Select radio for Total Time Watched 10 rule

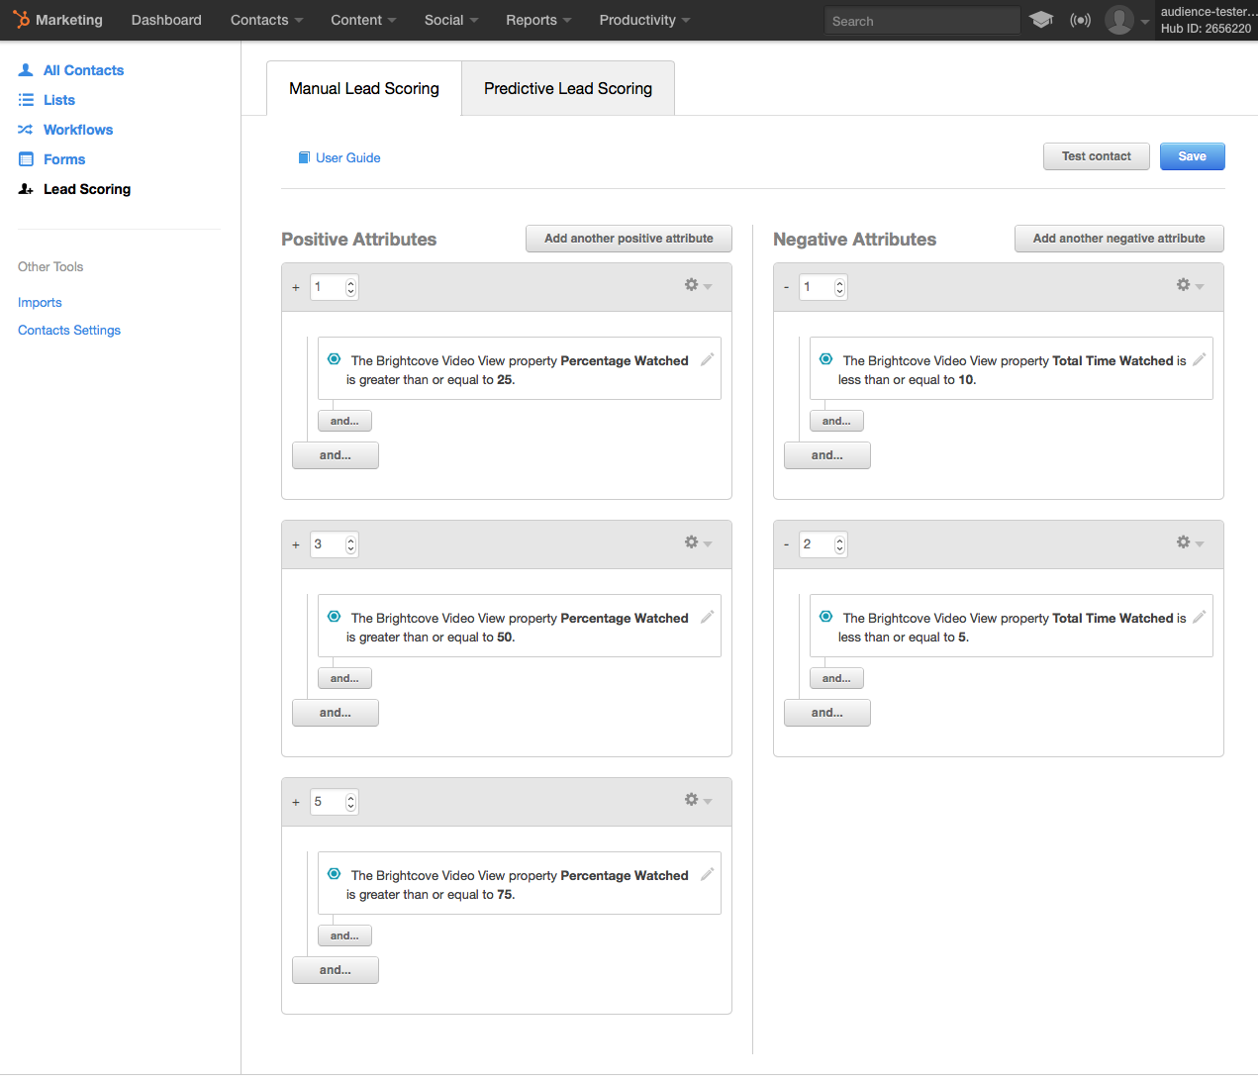825,359
